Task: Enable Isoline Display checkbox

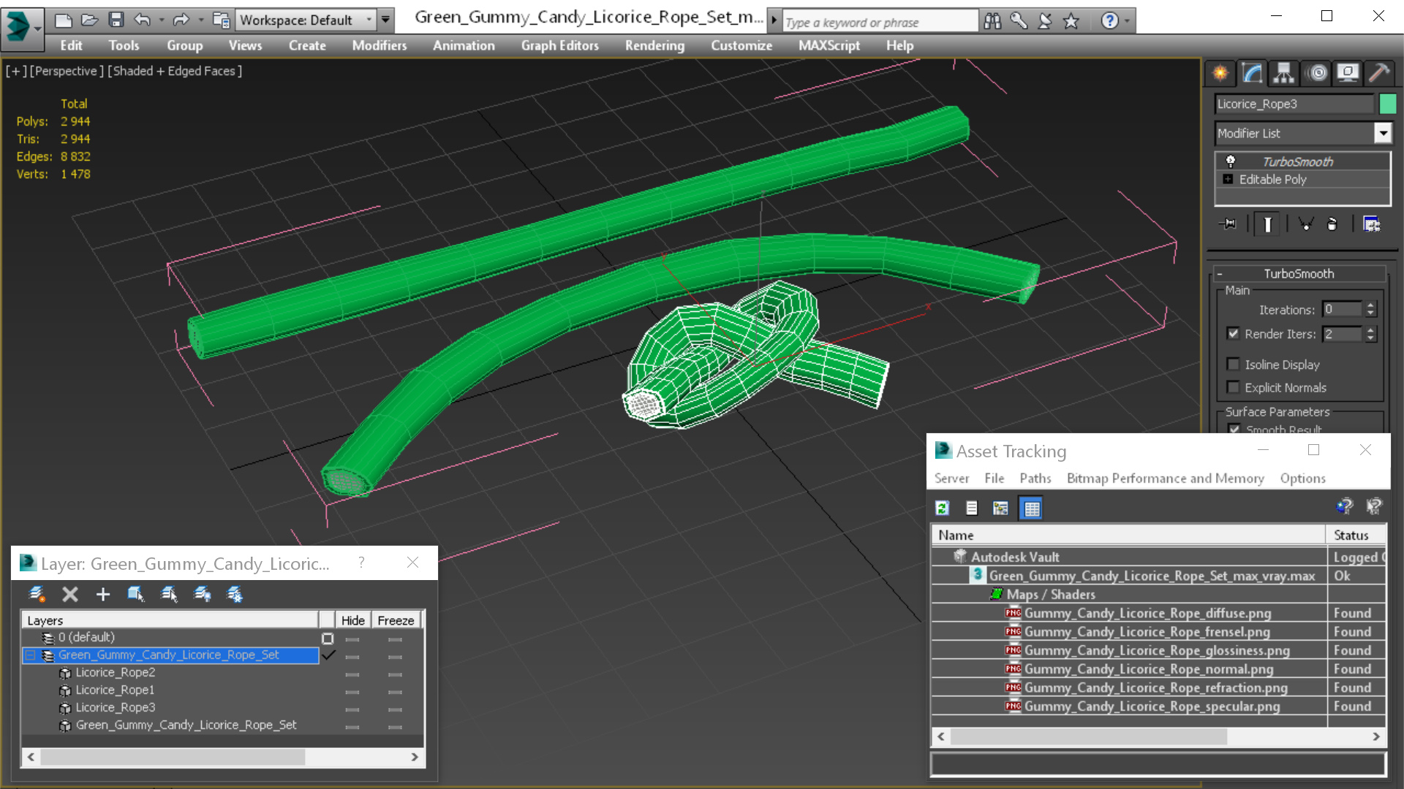Action: 1234,364
